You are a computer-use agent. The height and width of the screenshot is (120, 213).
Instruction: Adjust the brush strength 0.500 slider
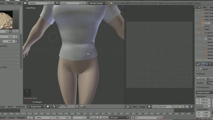(x=7, y=41)
